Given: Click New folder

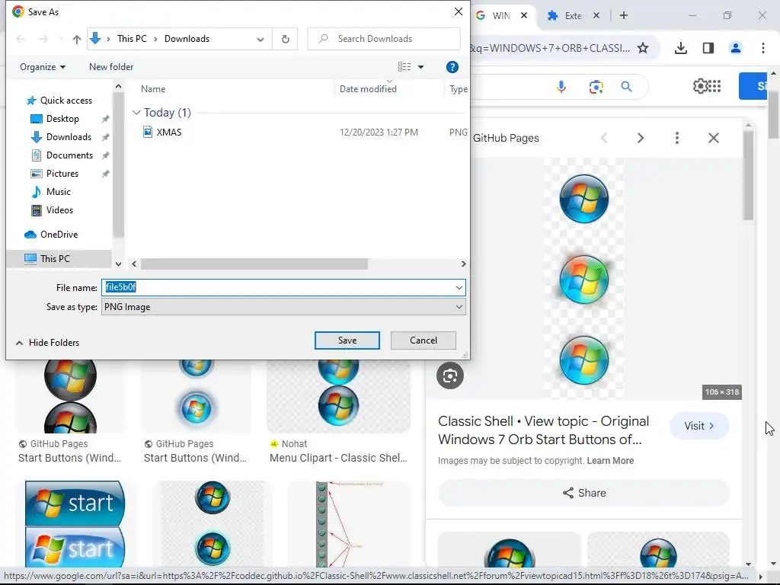Looking at the screenshot, I should pos(111,67).
